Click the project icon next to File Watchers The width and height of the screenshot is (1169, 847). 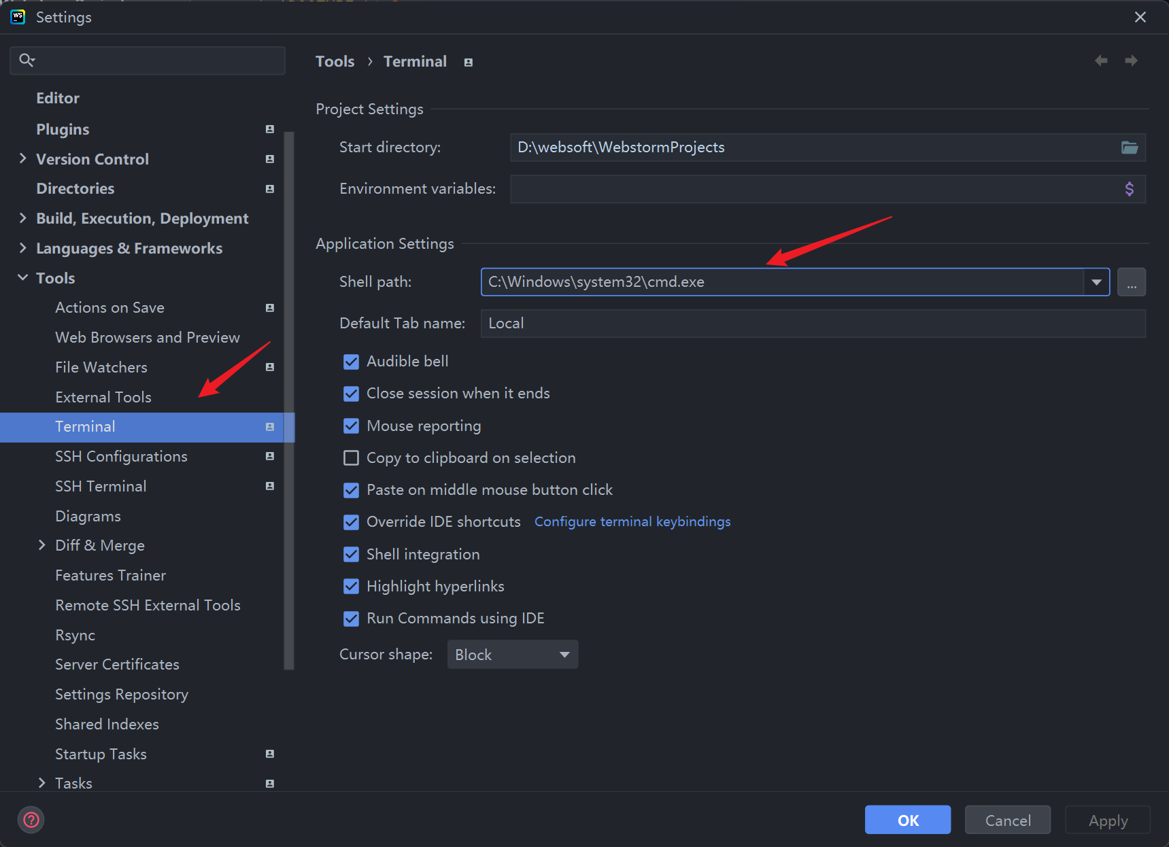click(270, 367)
